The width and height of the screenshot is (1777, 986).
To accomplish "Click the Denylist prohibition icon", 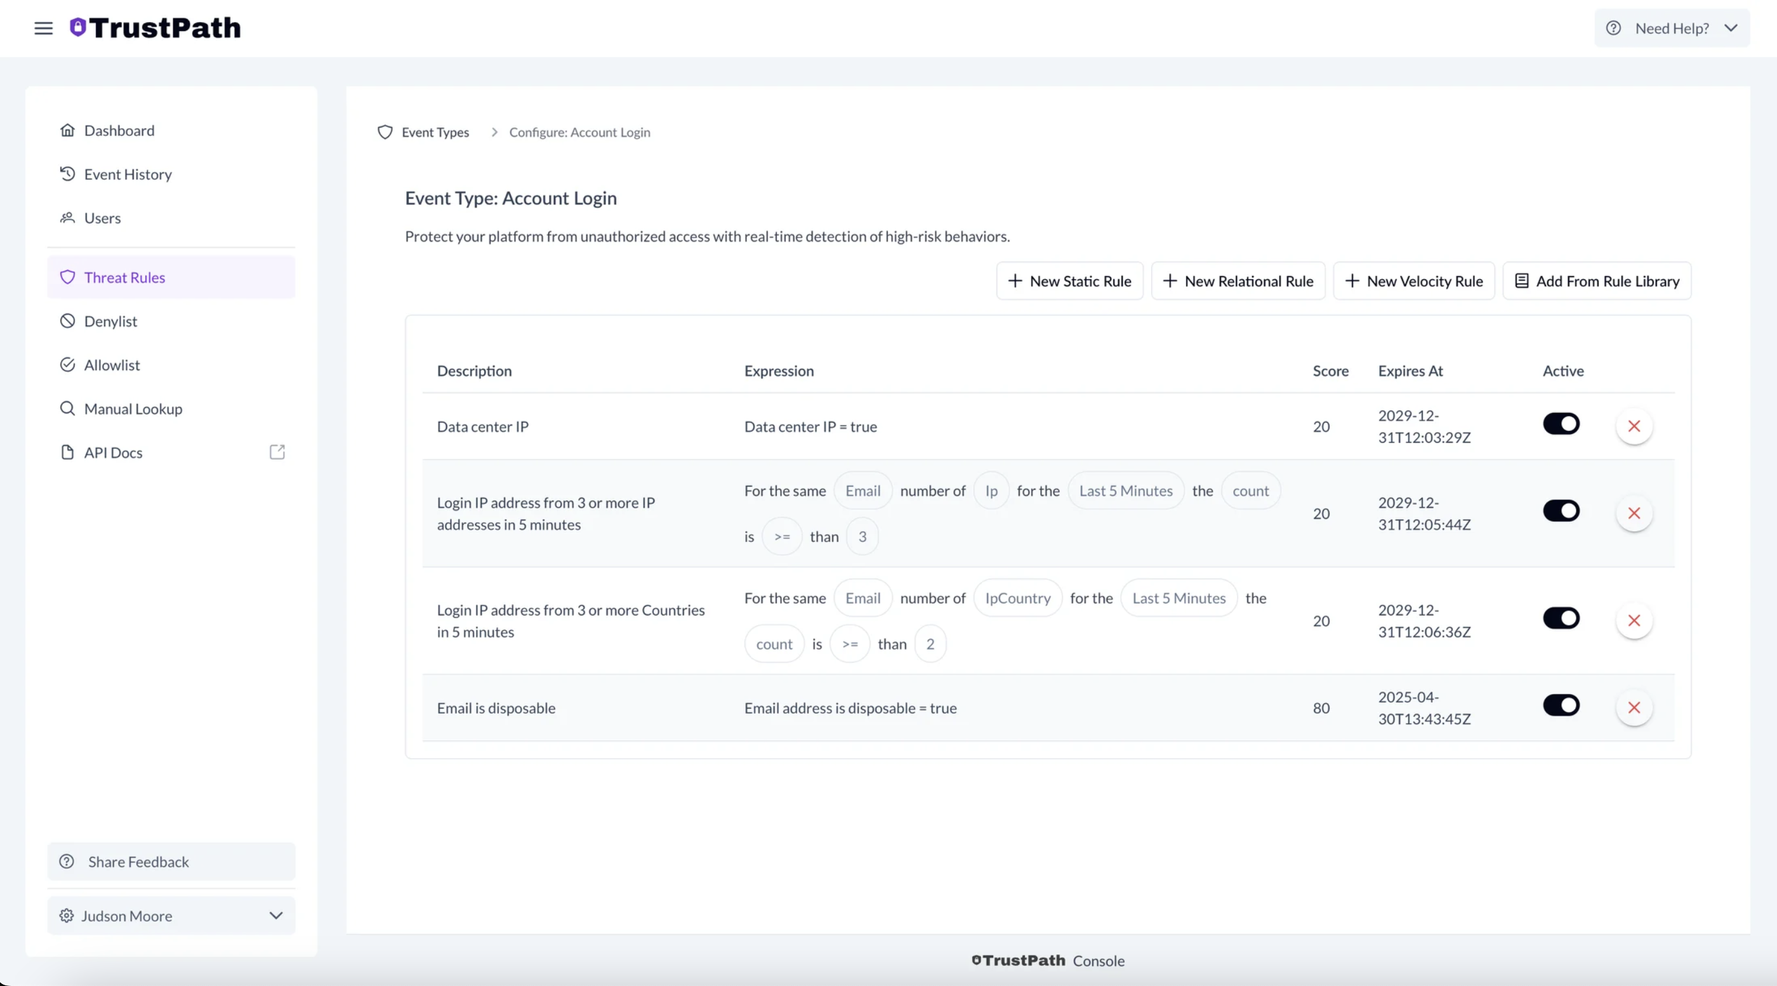I will [68, 320].
